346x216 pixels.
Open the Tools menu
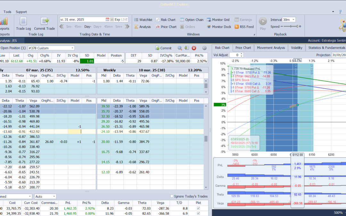click(7, 12)
